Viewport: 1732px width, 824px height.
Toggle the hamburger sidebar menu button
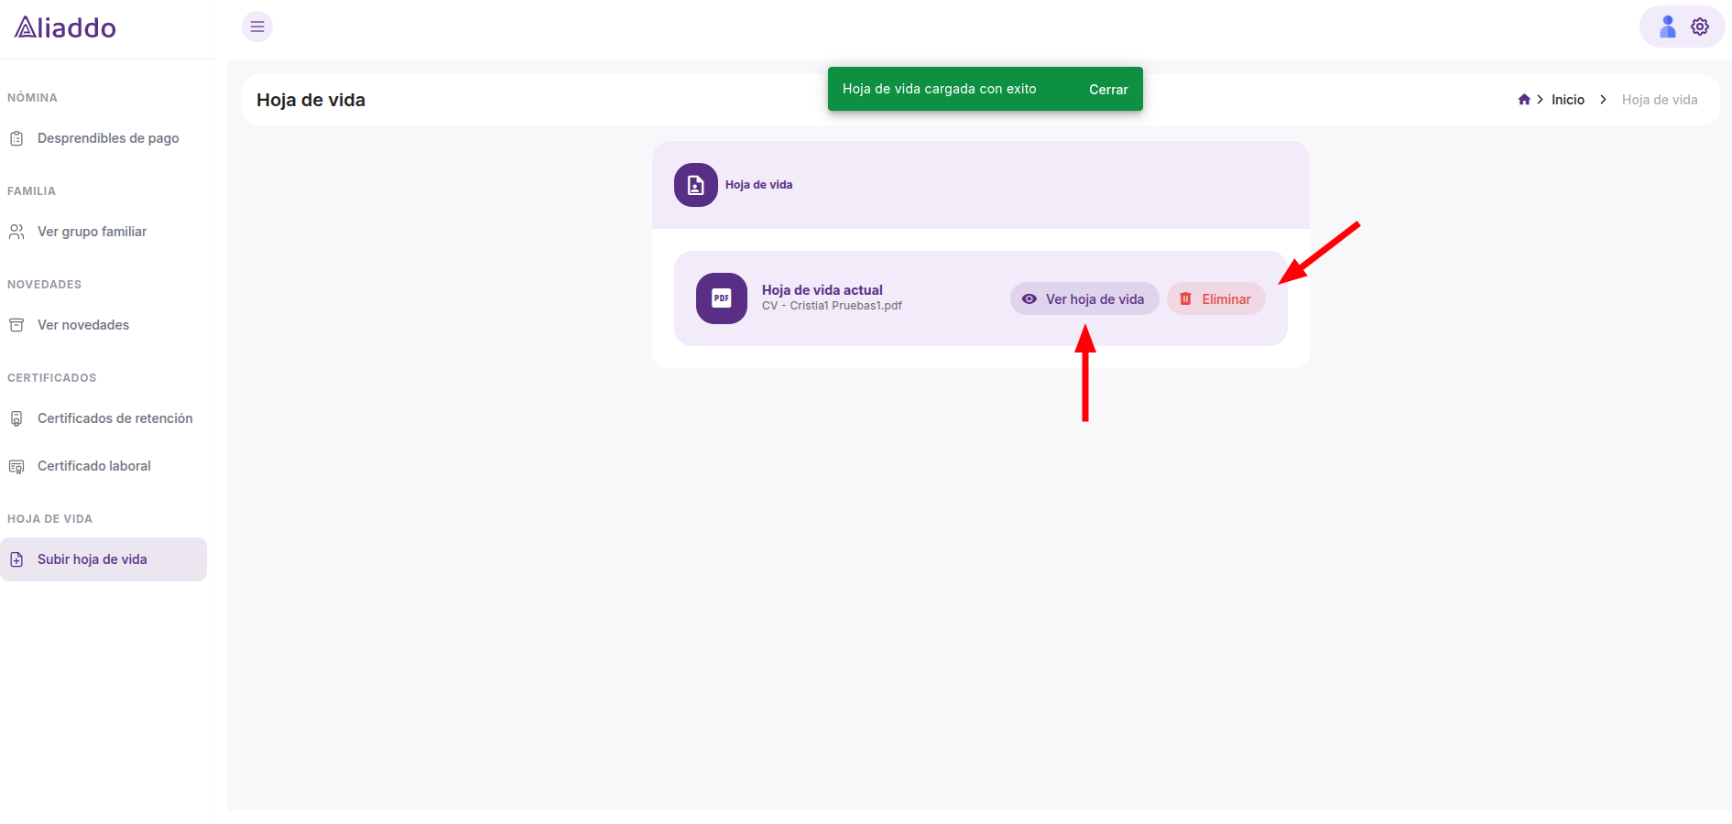(257, 27)
